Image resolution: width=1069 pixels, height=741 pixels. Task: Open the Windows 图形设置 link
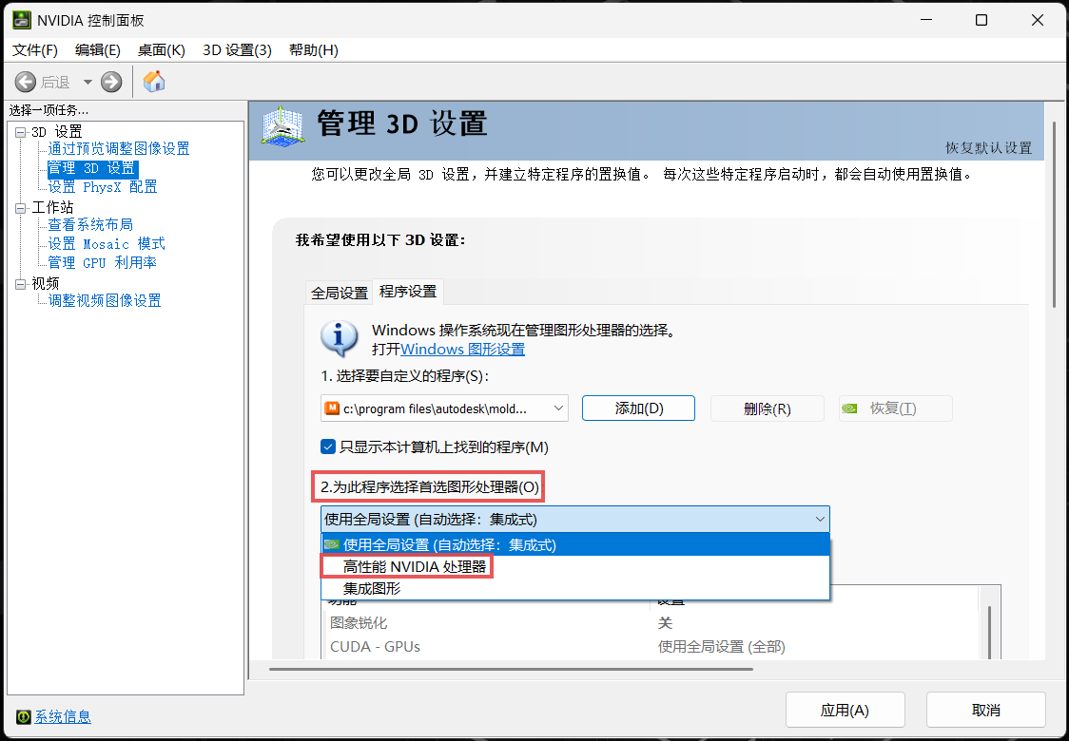[462, 350]
